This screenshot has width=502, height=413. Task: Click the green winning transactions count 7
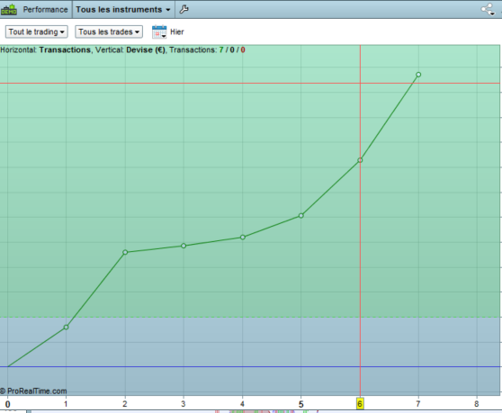click(x=221, y=50)
